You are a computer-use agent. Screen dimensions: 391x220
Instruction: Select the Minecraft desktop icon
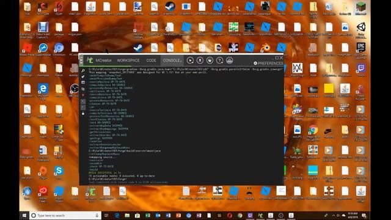pyautogui.click(x=361, y=9)
